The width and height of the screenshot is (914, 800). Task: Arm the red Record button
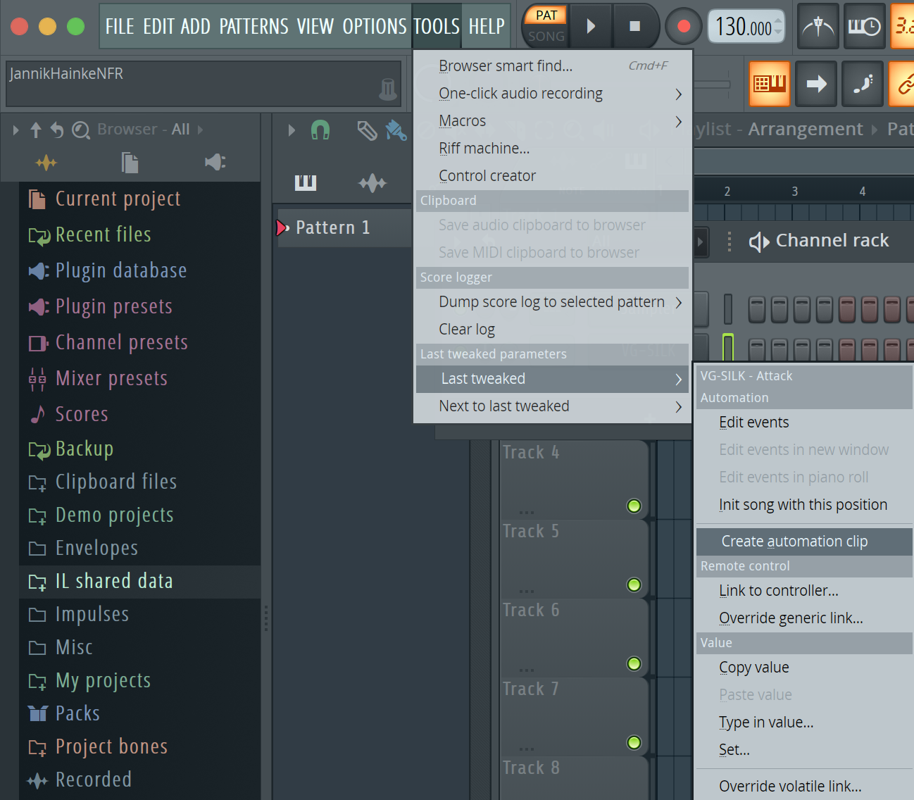tap(683, 26)
